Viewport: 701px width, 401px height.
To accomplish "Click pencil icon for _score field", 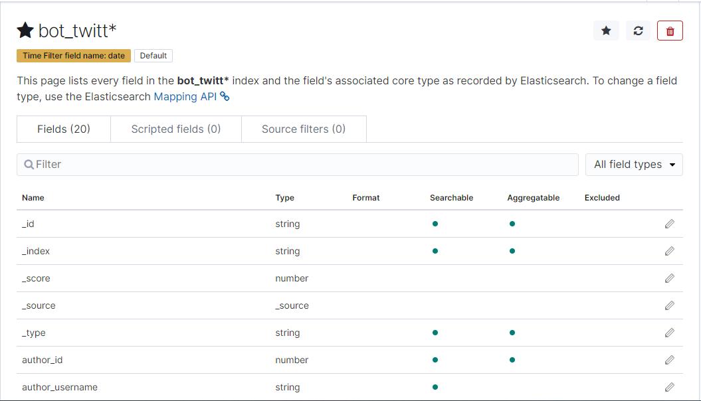I will pyautogui.click(x=669, y=279).
